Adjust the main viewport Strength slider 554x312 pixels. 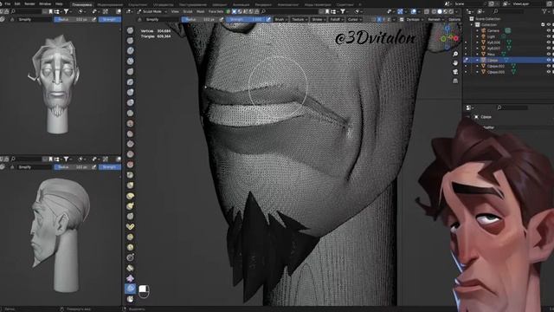pyautogui.click(x=246, y=19)
